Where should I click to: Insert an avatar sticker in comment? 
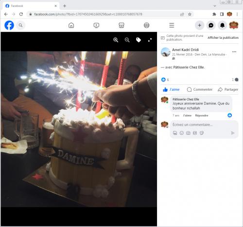[x=175, y=133]
